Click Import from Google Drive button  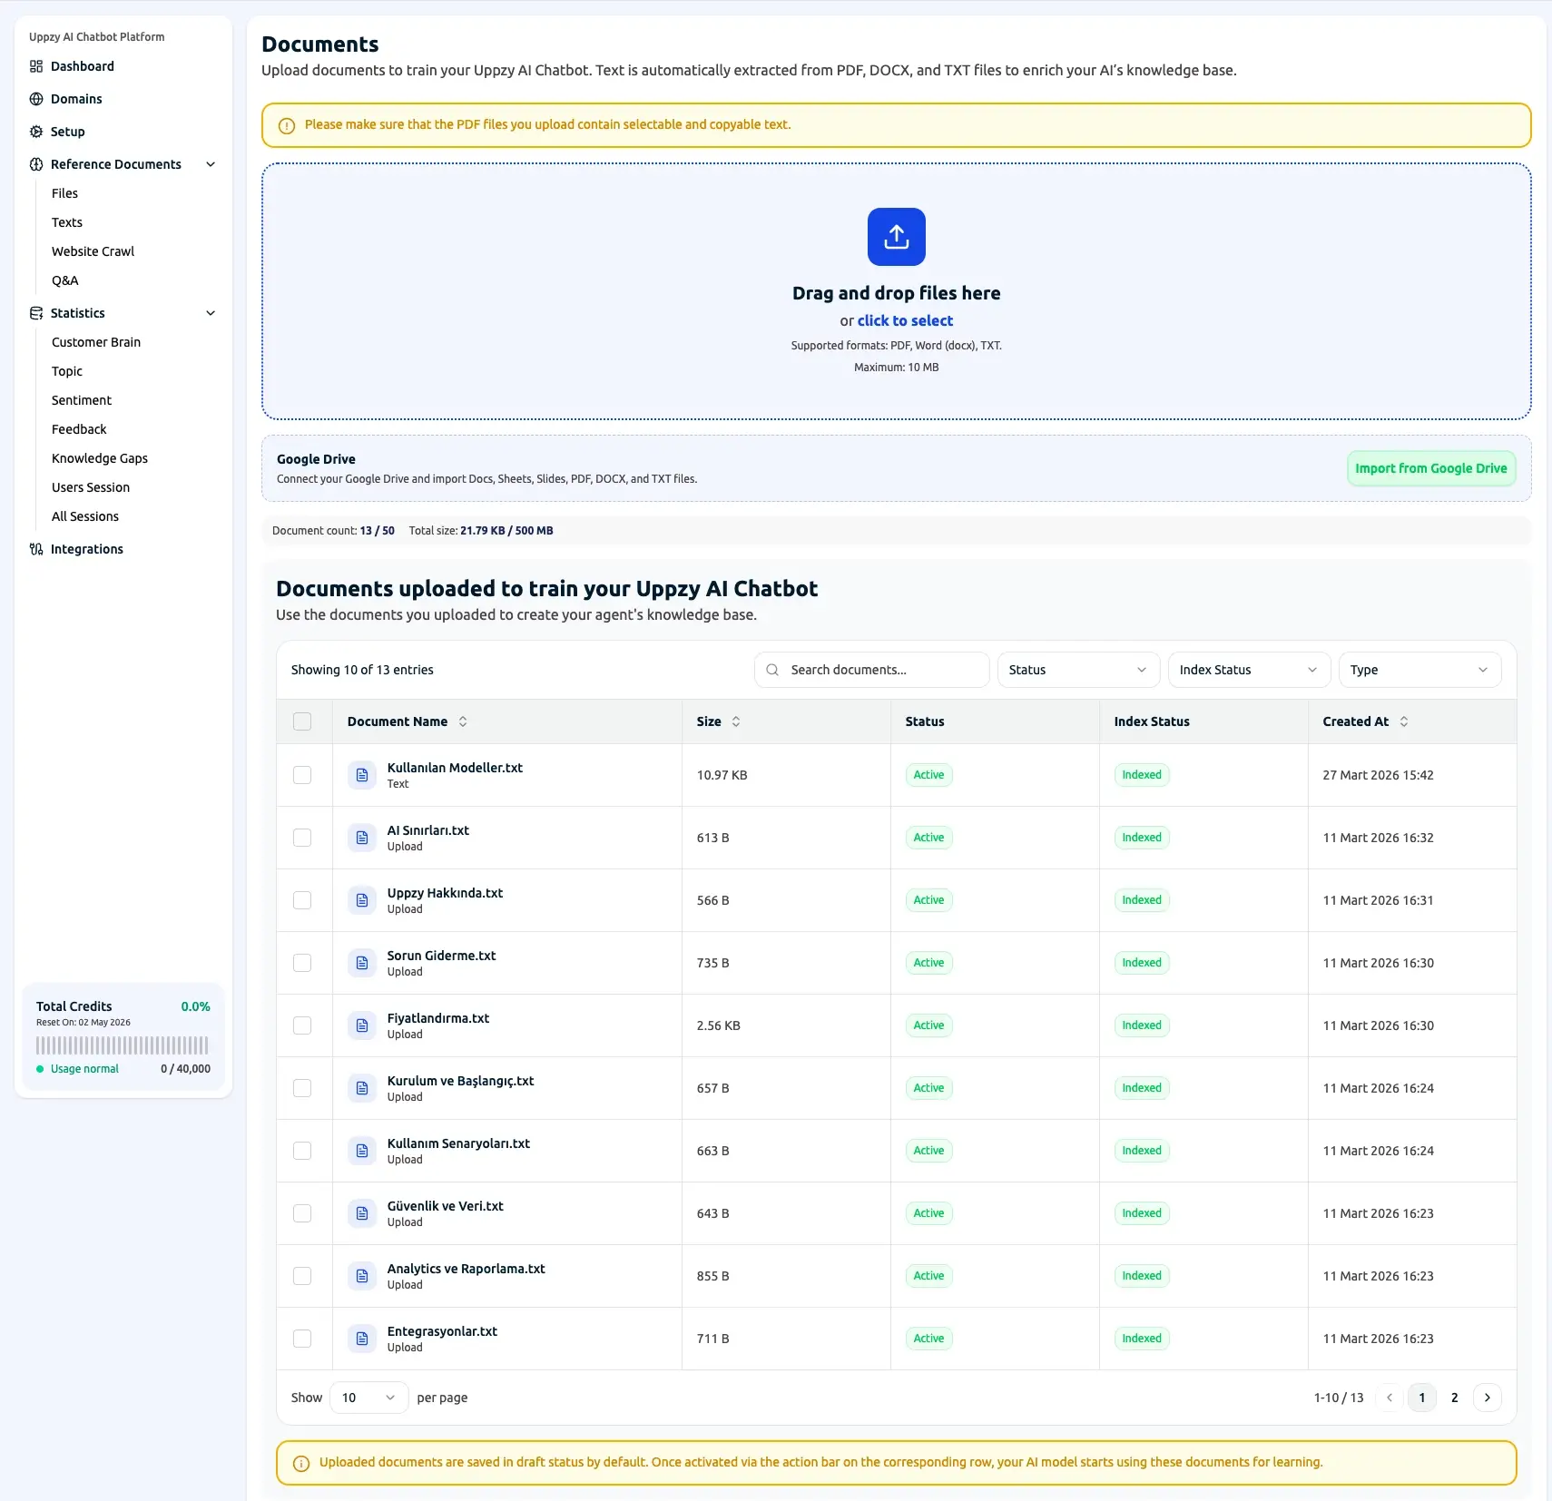[1430, 468]
